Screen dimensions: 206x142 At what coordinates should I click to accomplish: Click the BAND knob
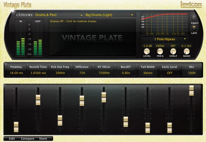coord(186,51)
